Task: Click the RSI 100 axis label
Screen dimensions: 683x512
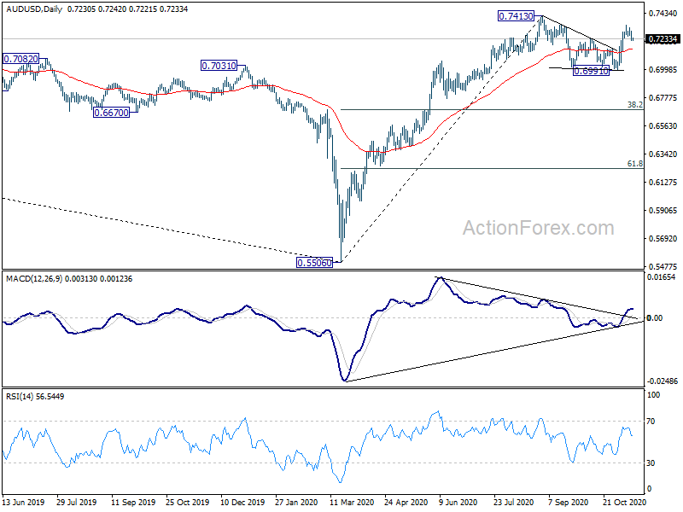Action: (x=654, y=395)
